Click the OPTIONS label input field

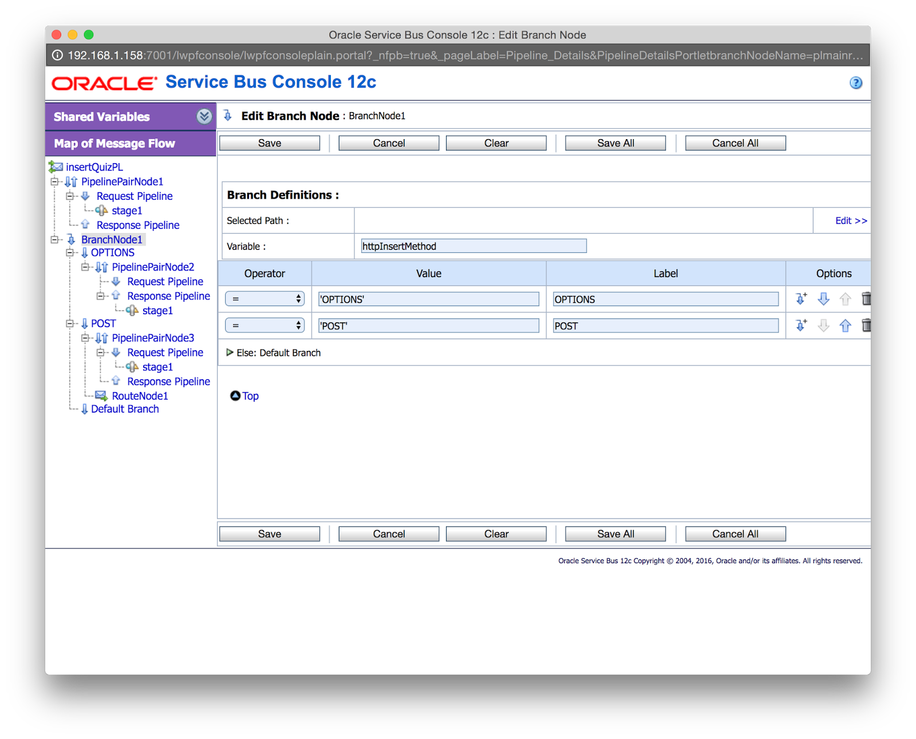pos(666,299)
